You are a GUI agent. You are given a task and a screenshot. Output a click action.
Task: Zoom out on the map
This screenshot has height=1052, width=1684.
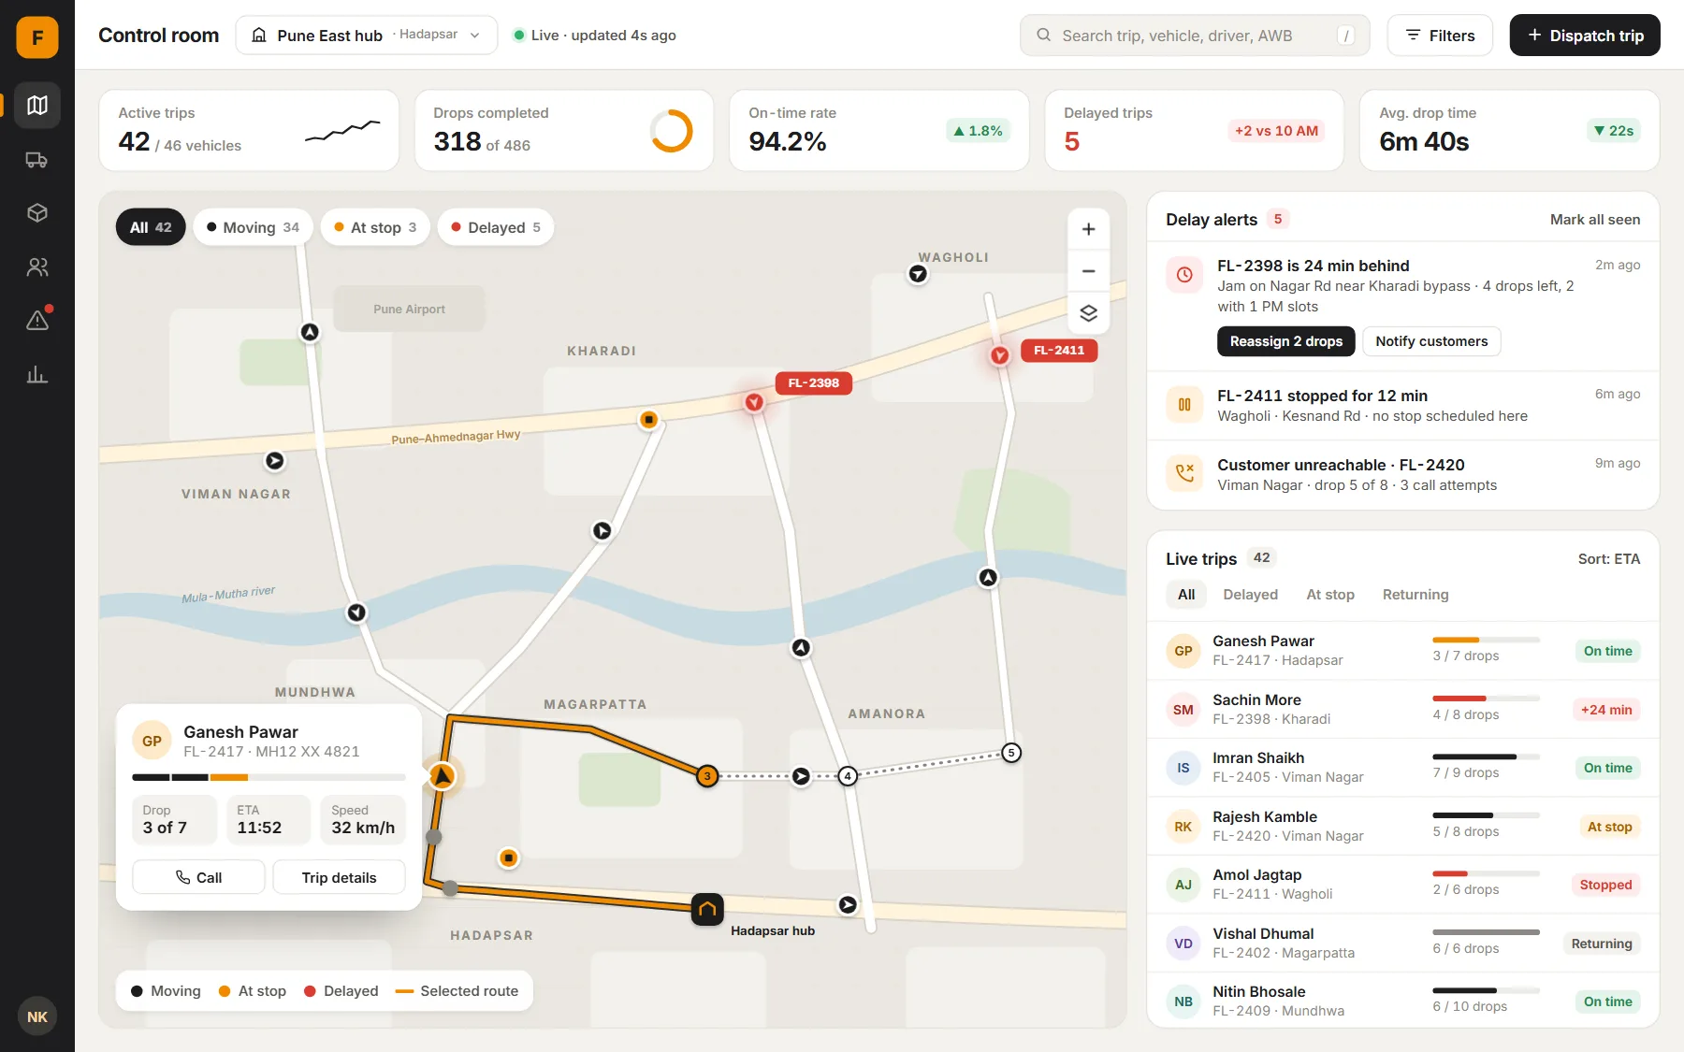click(1088, 271)
